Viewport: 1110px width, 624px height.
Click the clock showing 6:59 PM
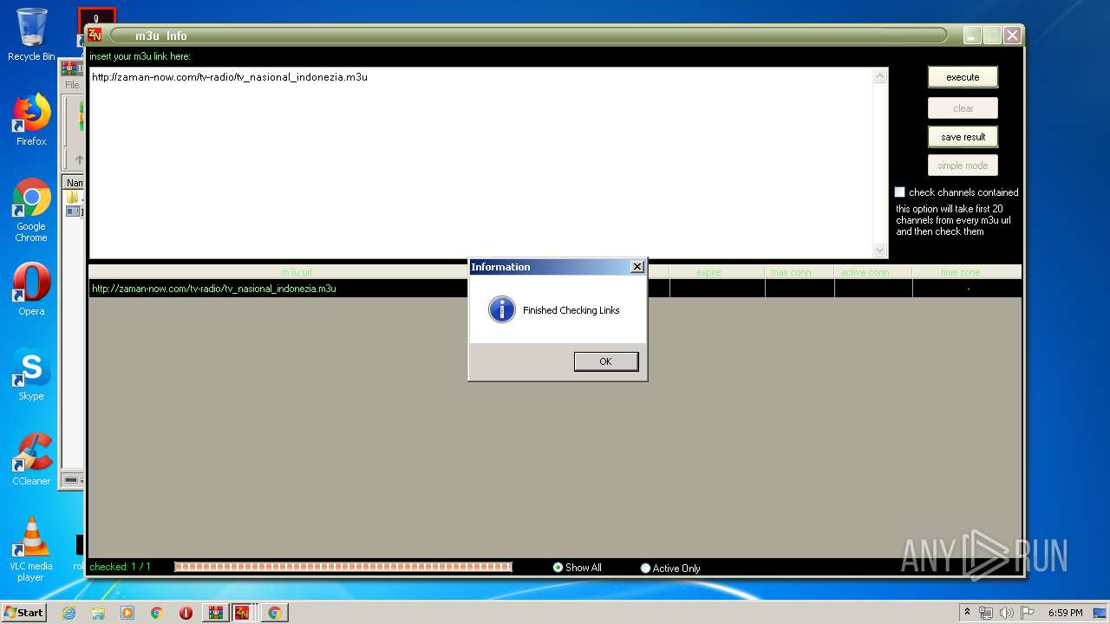coord(1065,613)
